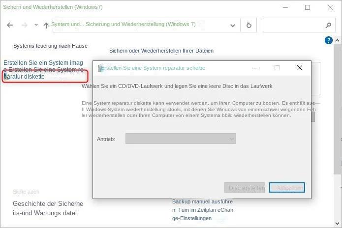The height and width of the screenshot is (228, 342).
Task: Click 'Wählen Sie ein CD/DVD-Laufwerk' instruction text
Action: coord(177,86)
